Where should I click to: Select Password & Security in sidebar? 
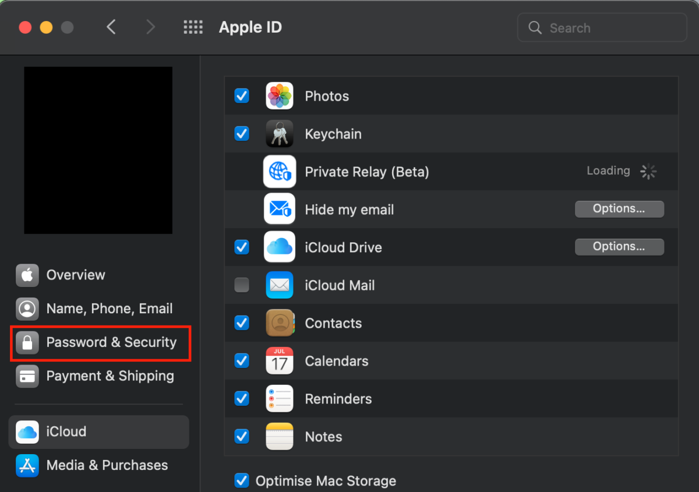tap(101, 342)
